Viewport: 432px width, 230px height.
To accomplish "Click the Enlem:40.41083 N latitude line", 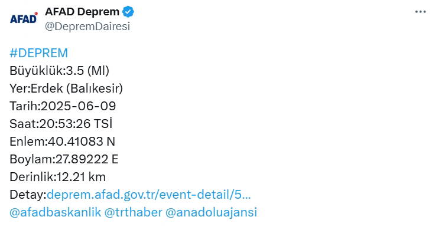I will (62, 142).
